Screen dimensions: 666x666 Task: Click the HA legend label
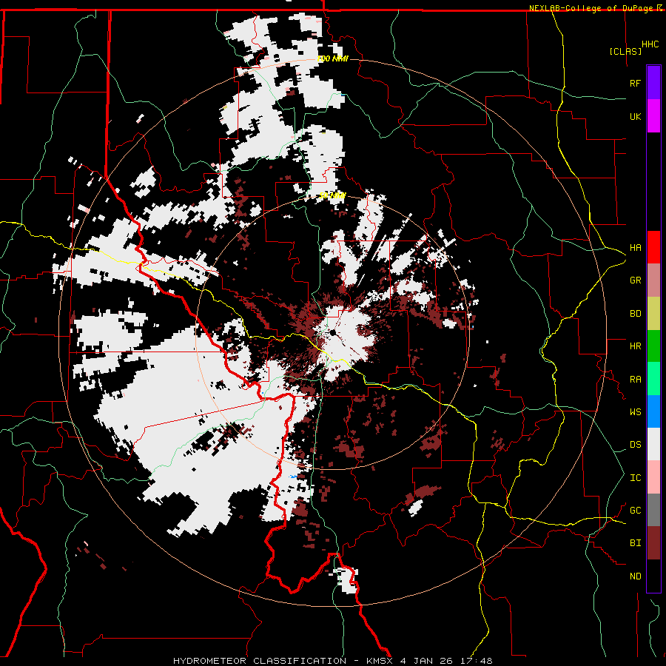pyautogui.click(x=635, y=248)
